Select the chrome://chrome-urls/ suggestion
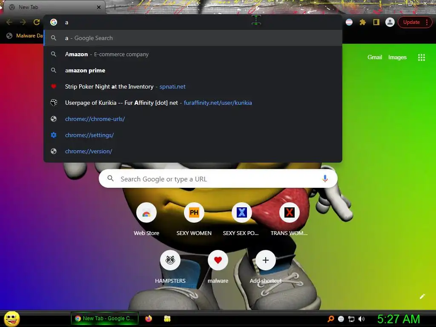This screenshot has height=327, width=436. click(193, 119)
